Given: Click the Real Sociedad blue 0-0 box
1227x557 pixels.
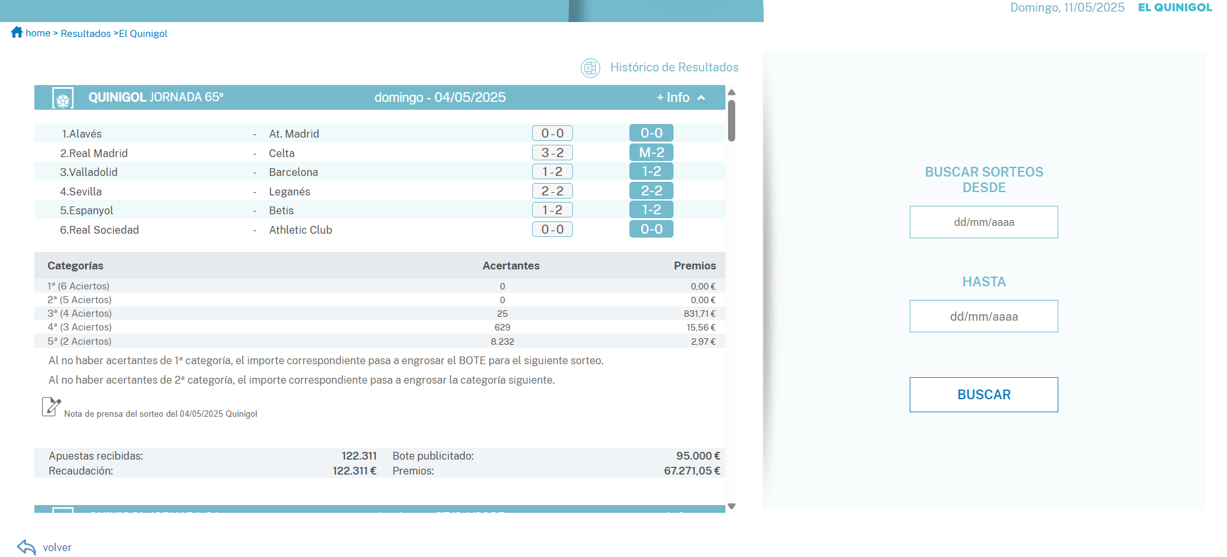Looking at the screenshot, I should click(651, 229).
